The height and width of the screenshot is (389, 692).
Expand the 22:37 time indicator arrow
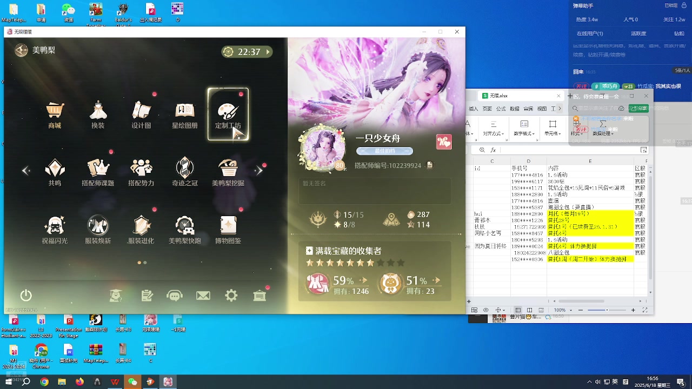(268, 52)
